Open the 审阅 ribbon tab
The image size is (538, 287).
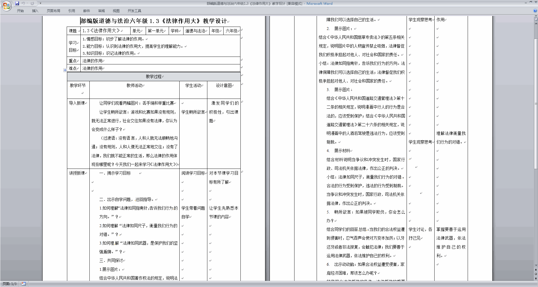pos(101,11)
